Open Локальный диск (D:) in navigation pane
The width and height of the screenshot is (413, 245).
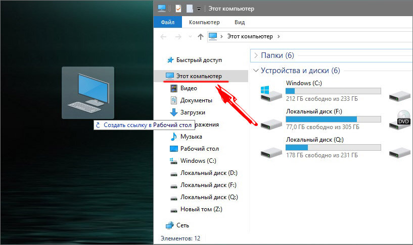[x=209, y=173]
